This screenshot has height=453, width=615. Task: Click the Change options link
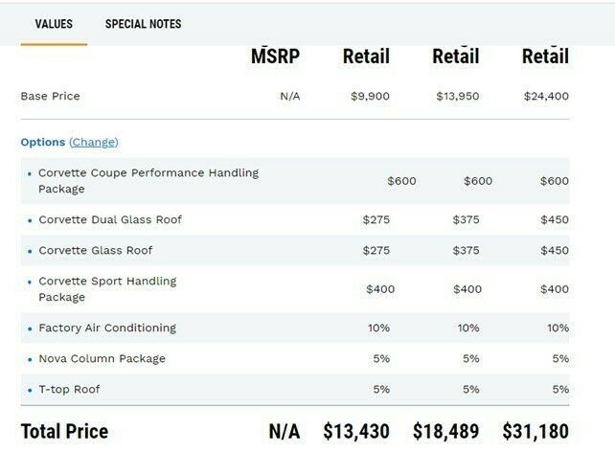point(94,142)
